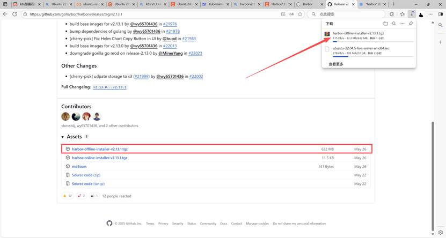Click the ubuntu-22.04.5 ISO download progress bar
Viewport: 446px width, 238px height.
373,56
